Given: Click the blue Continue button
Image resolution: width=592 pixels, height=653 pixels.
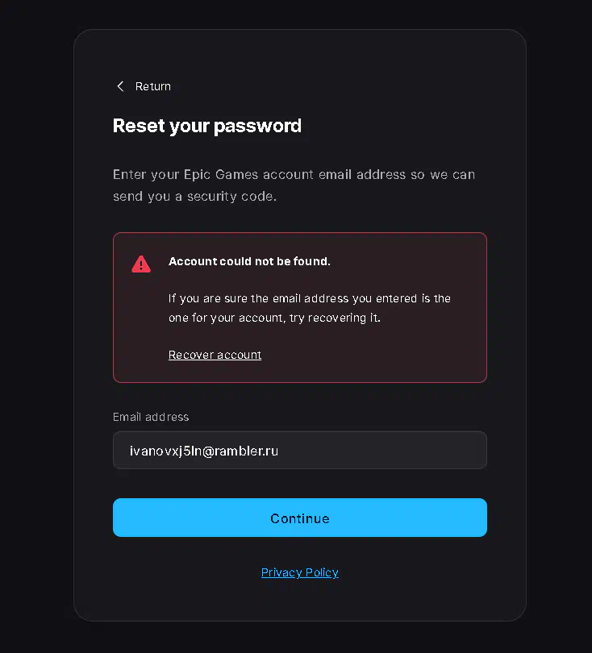Looking at the screenshot, I should [300, 518].
